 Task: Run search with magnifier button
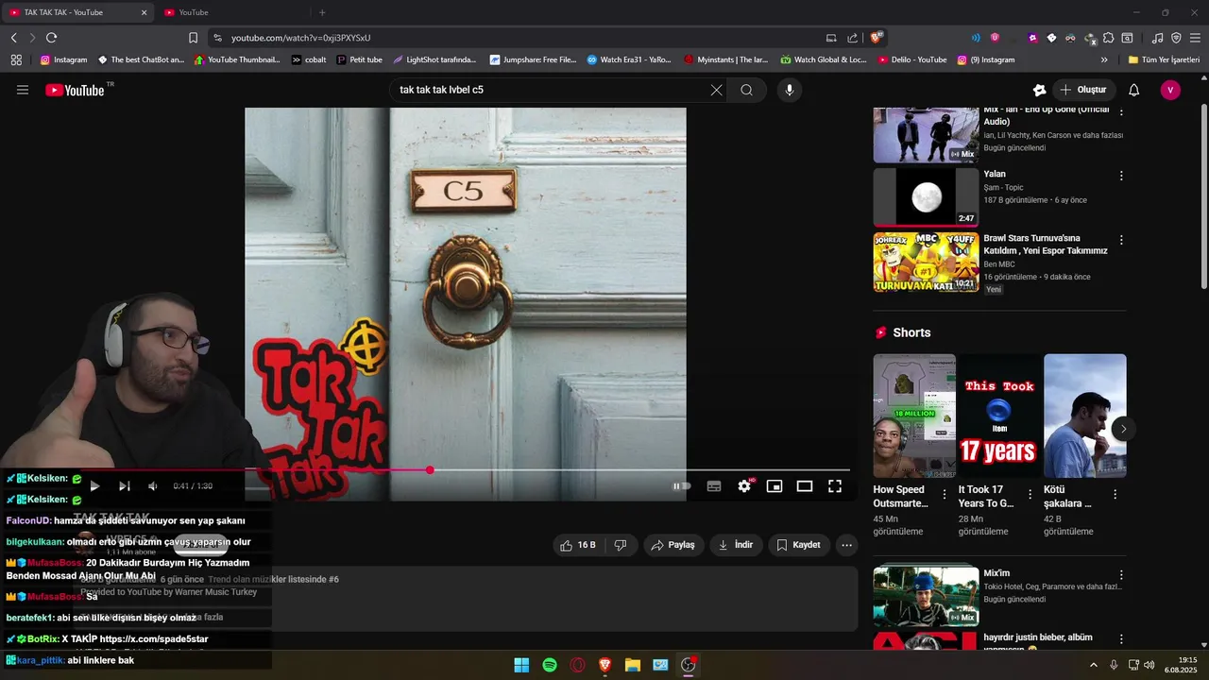click(x=746, y=90)
